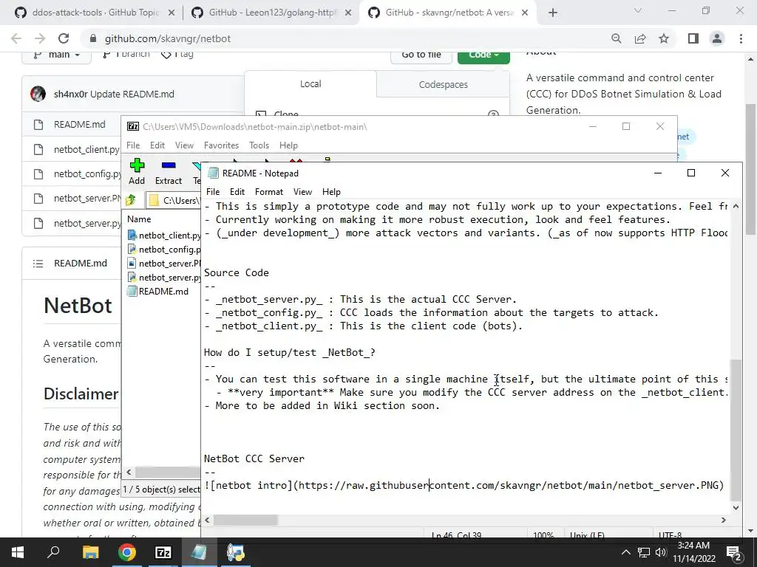
Task: Open the notification center
Action: (x=734, y=553)
